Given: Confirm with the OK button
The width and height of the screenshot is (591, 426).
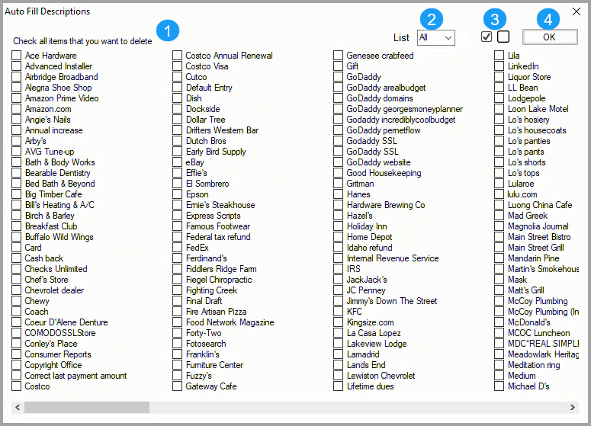Looking at the screenshot, I should (x=550, y=37).
